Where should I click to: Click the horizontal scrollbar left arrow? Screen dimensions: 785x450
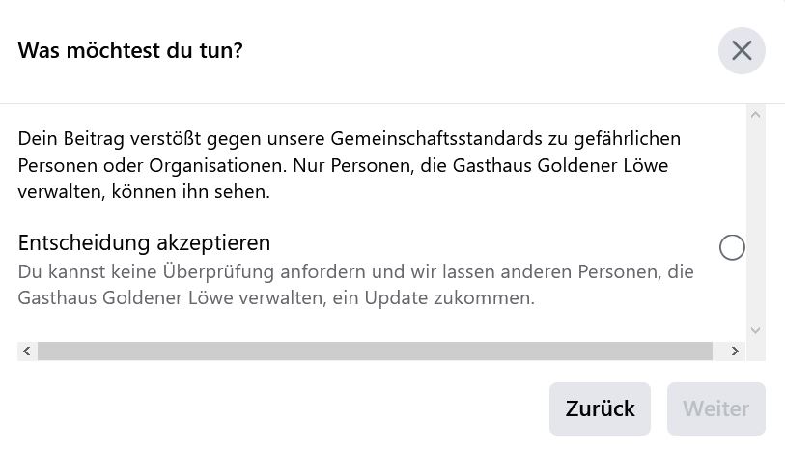27,351
